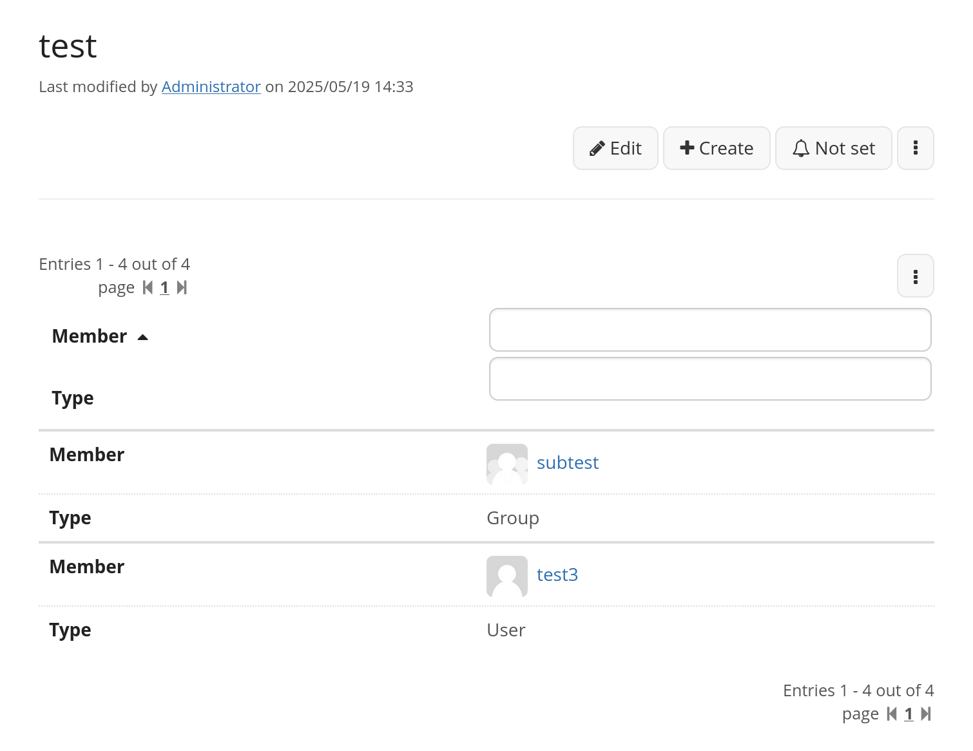
Task: Open the Not set notification bell
Action: tap(833, 148)
